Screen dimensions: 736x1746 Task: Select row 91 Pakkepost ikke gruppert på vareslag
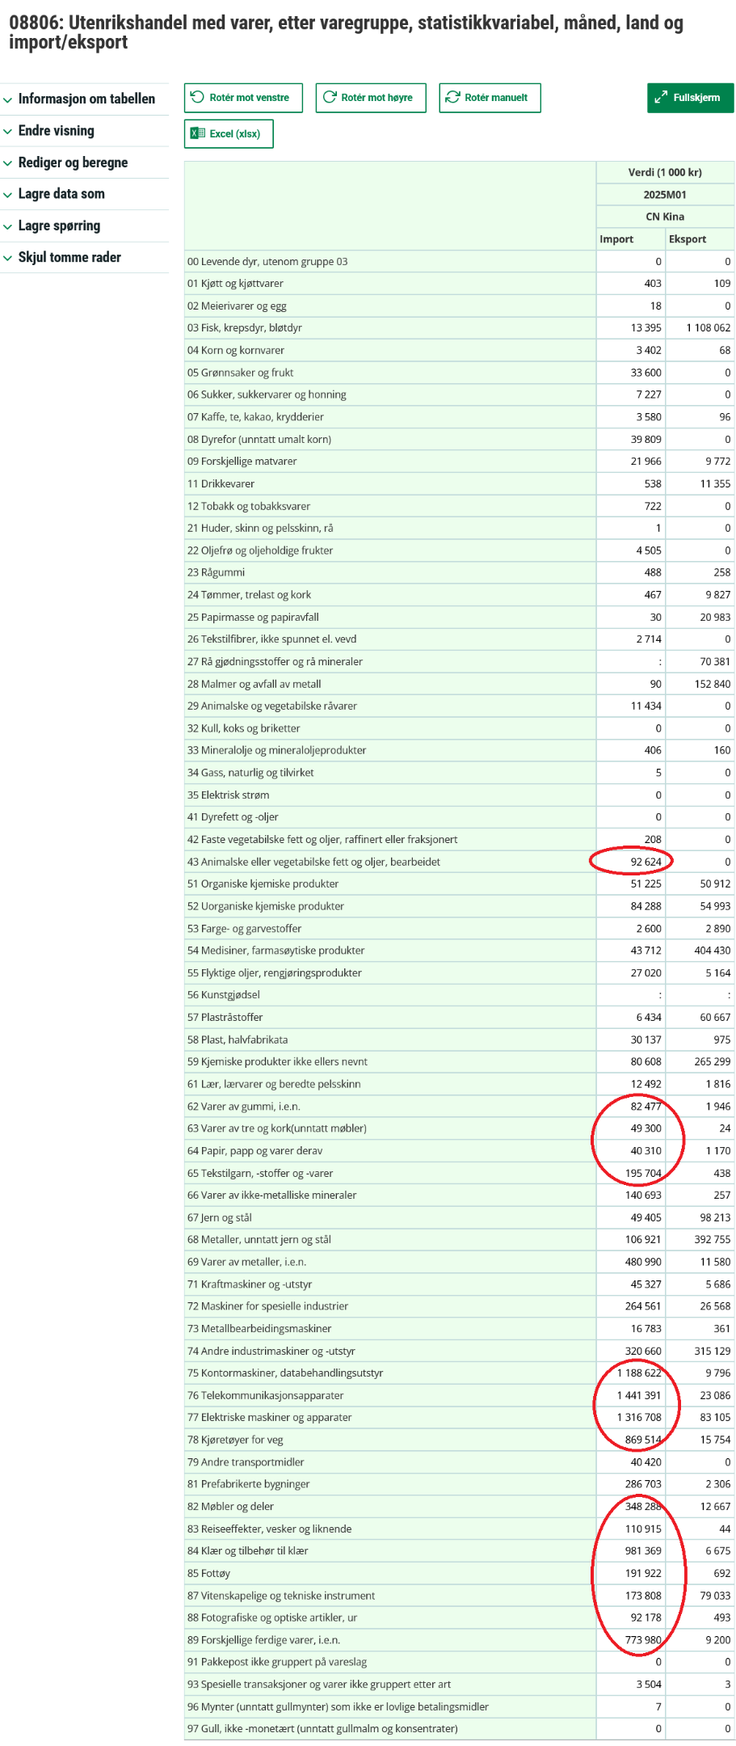coord(390,1663)
